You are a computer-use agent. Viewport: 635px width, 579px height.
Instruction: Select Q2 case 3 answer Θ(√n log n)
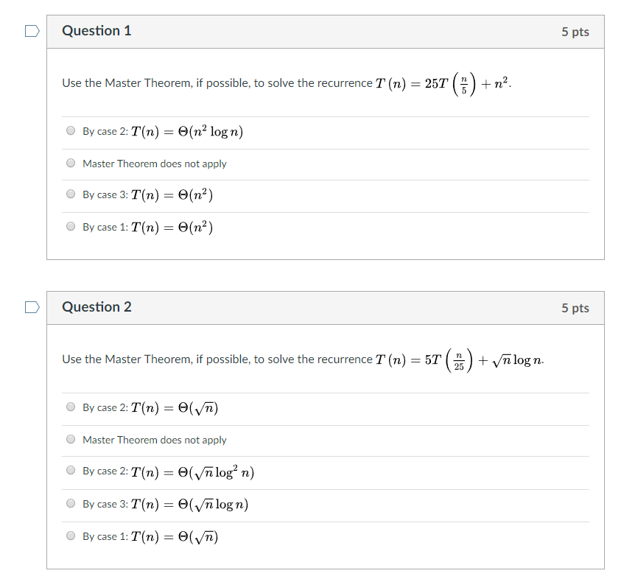(71, 504)
